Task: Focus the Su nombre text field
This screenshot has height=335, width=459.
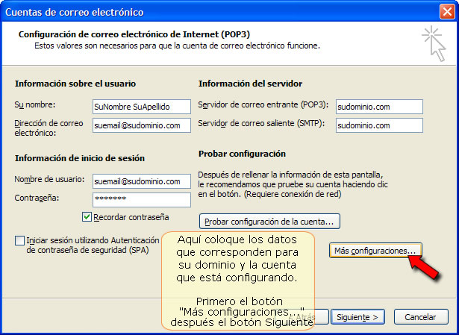Action: [142, 107]
